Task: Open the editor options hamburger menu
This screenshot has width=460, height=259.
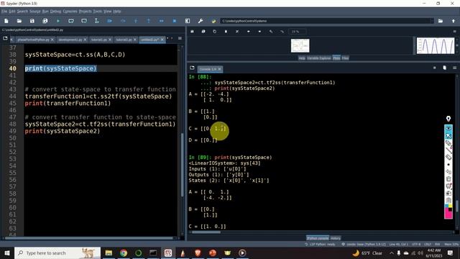Action: (180, 38)
